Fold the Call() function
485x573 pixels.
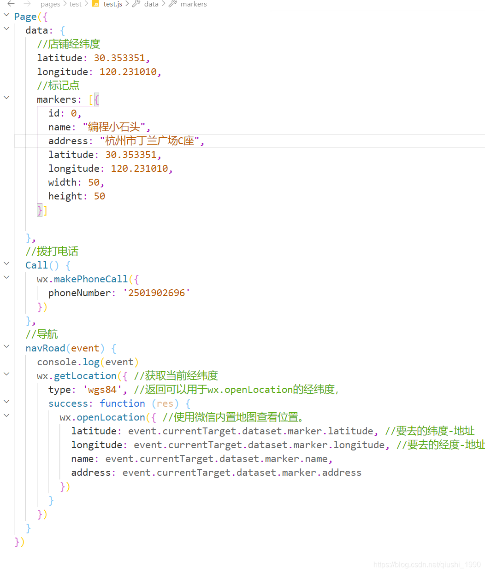(6, 263)
